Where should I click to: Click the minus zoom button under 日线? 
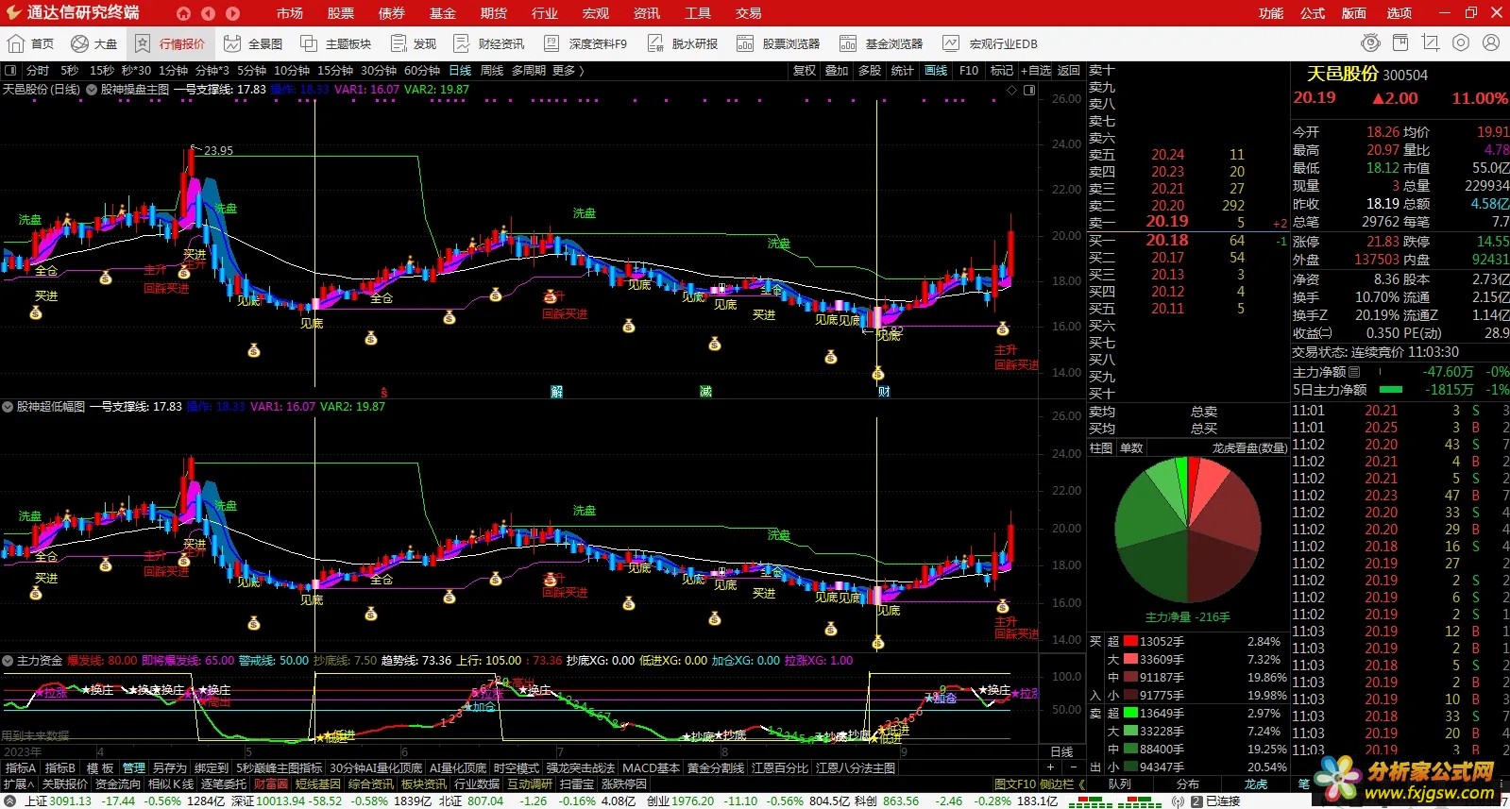click(1074, 767)
